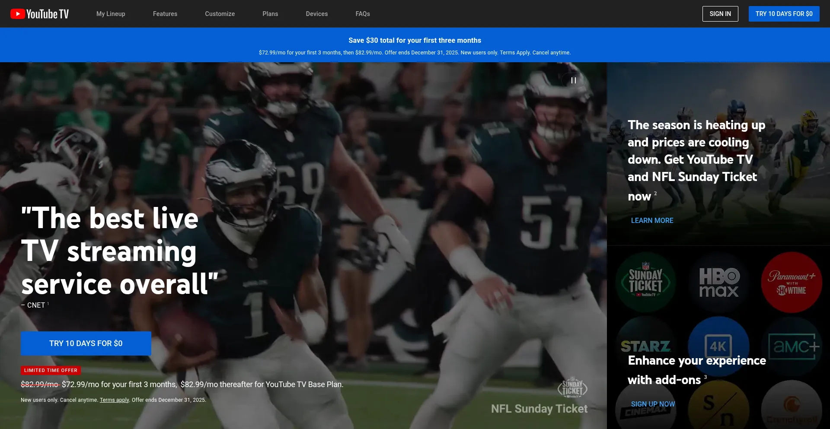The image size is (830, 429).
Task: Open the My Lineup menu item
Action: (x=111, y=14)
